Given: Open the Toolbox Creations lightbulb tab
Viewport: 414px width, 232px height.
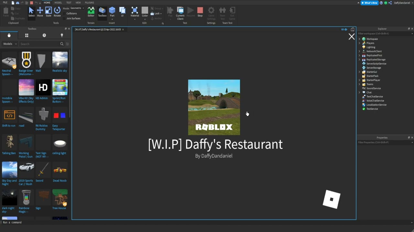Looking at the screenshot, I should coord(62,35).
